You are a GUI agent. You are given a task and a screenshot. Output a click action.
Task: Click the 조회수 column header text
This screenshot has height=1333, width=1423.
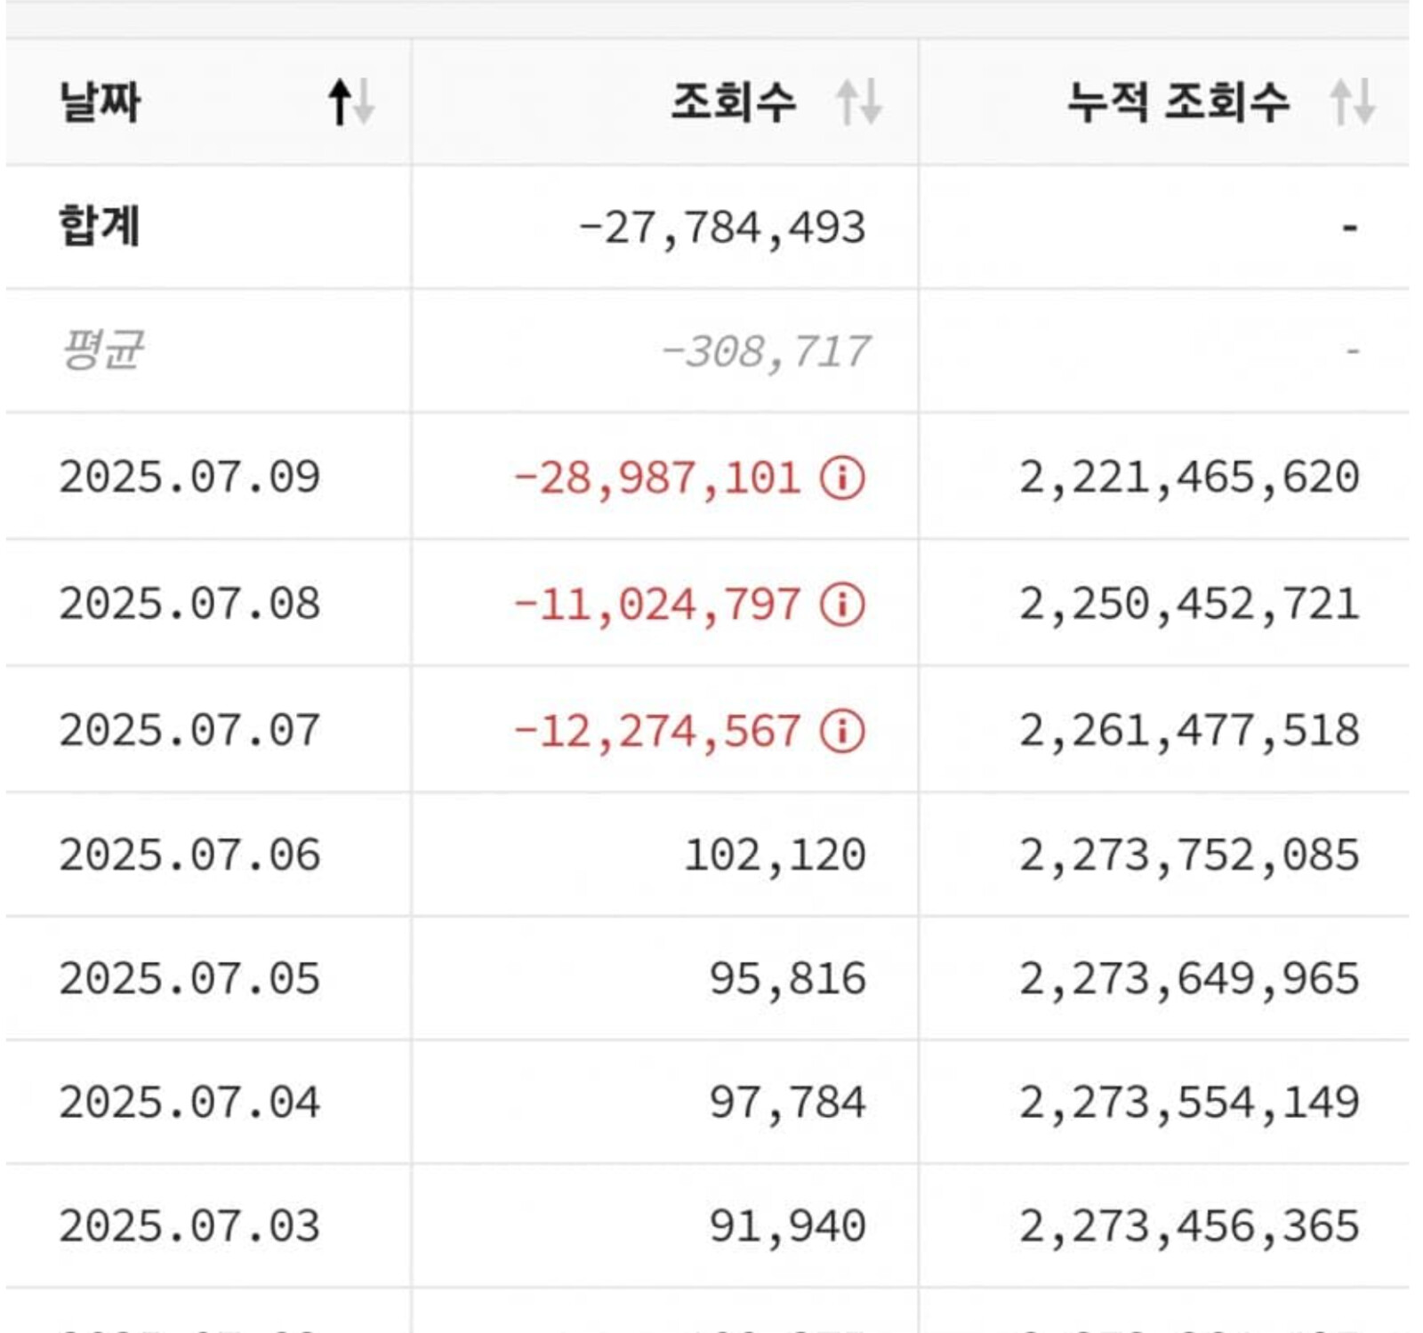[x=733, y=102]
